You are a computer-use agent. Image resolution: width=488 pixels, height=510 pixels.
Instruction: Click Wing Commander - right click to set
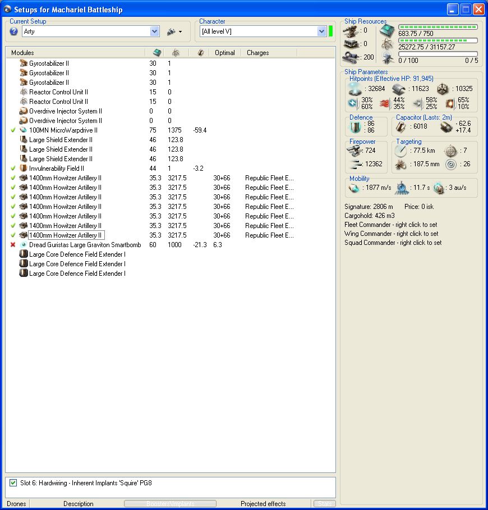[391, 234]
